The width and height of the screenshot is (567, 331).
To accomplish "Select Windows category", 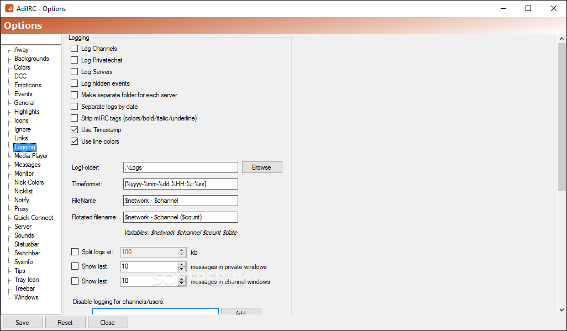I will click(x=26, y=297).
